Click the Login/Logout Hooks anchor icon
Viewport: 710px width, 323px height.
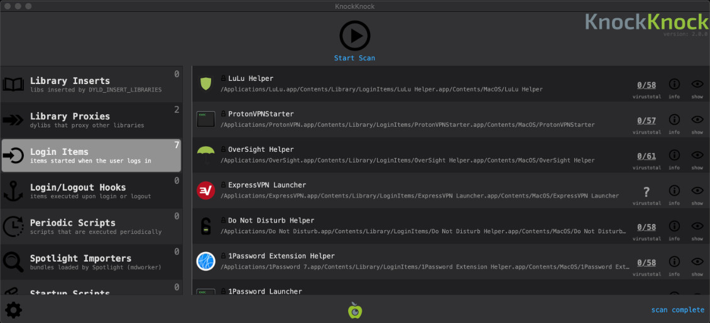[13, 191]
